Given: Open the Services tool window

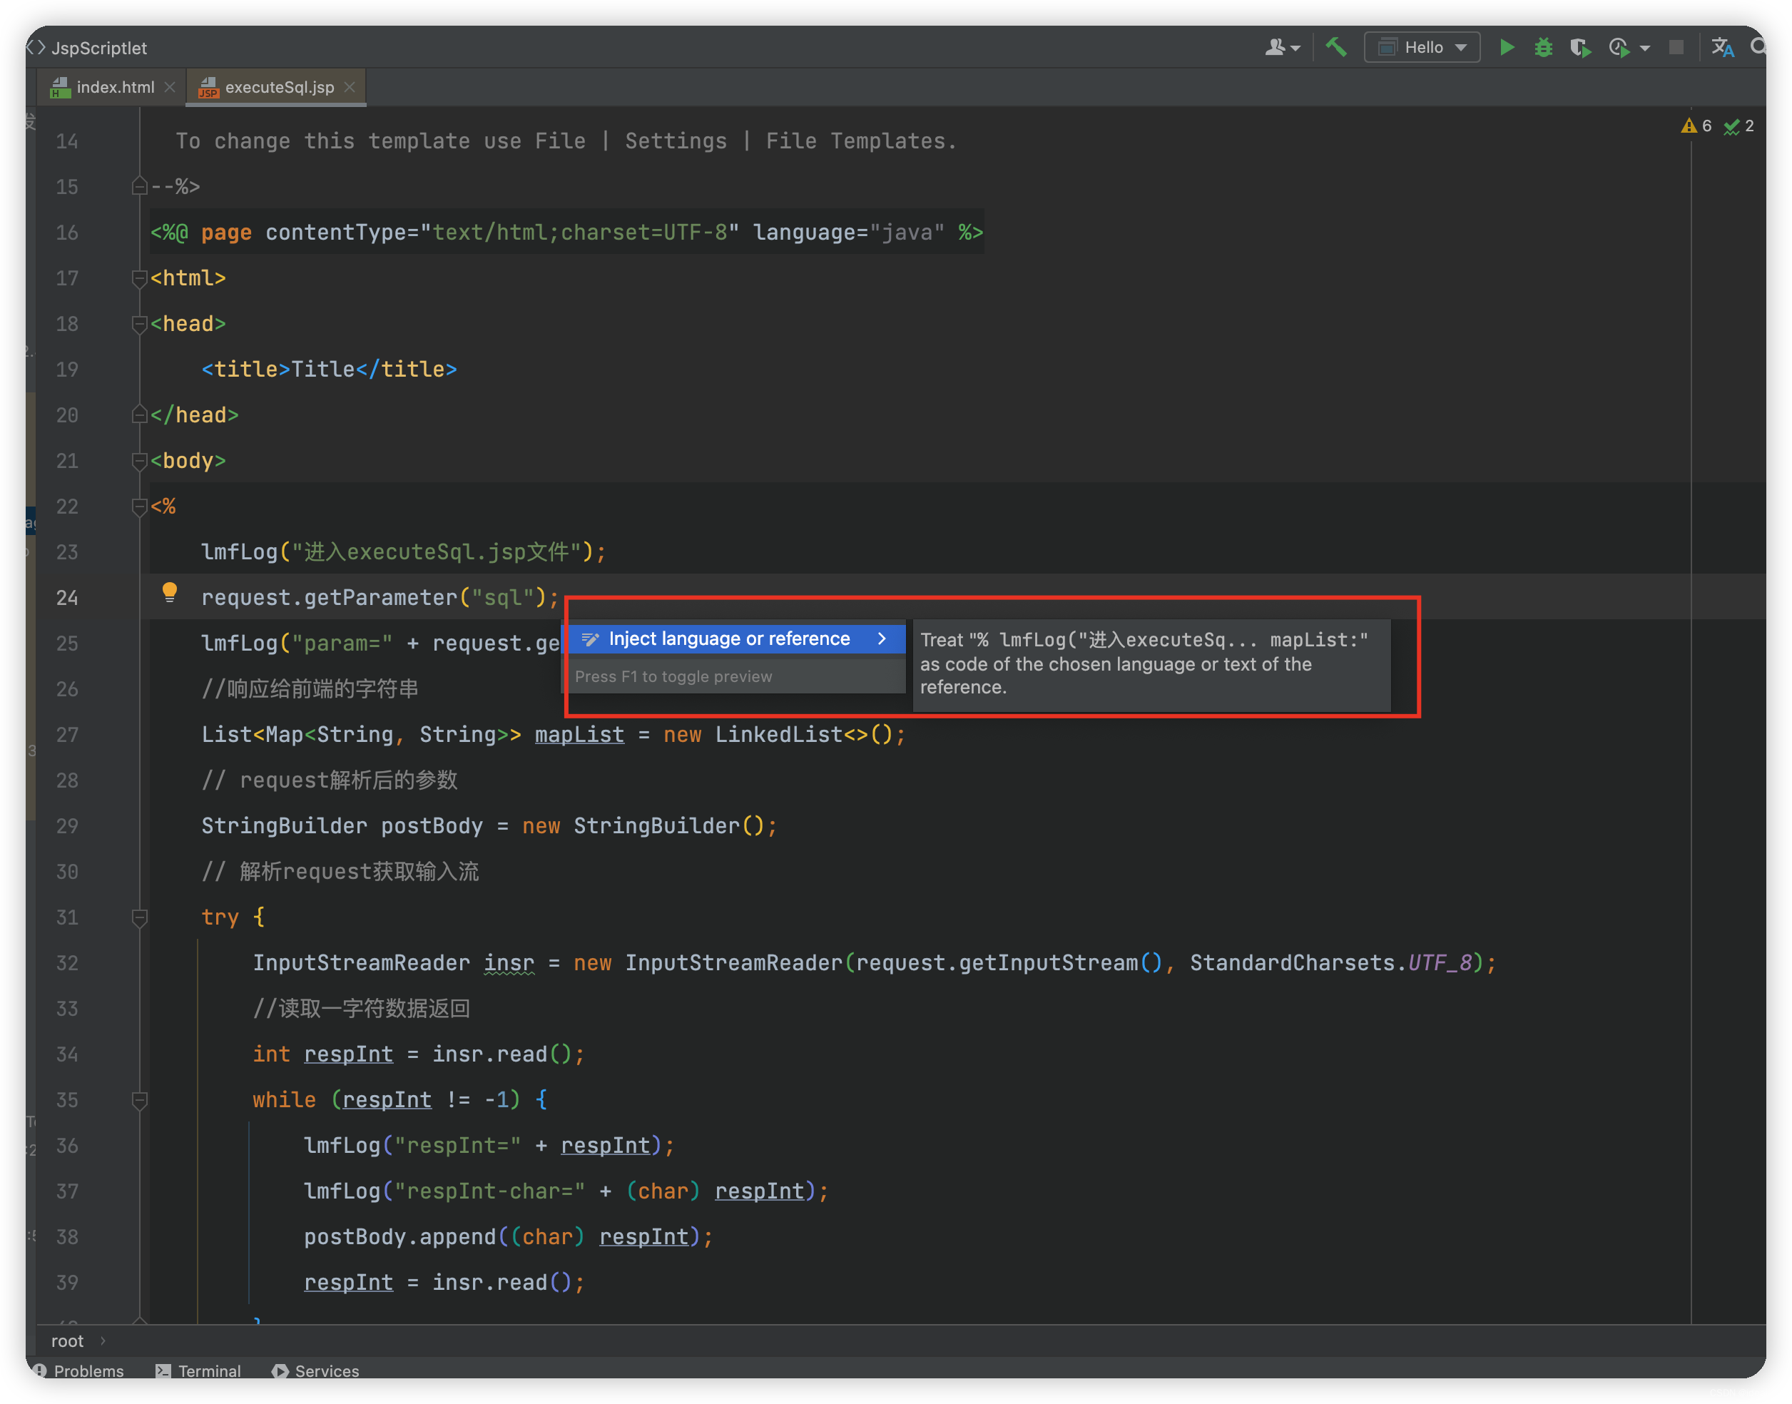Looking at the screenshot, I should tap(315, 1370).
